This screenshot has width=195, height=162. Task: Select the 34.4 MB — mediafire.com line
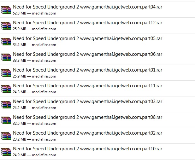point(34,45)
